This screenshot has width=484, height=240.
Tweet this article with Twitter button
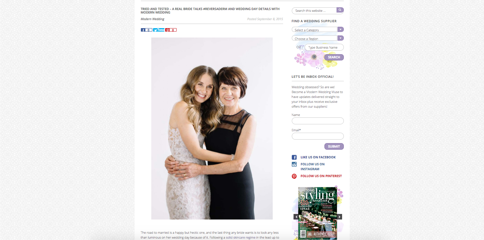[159, 30]
